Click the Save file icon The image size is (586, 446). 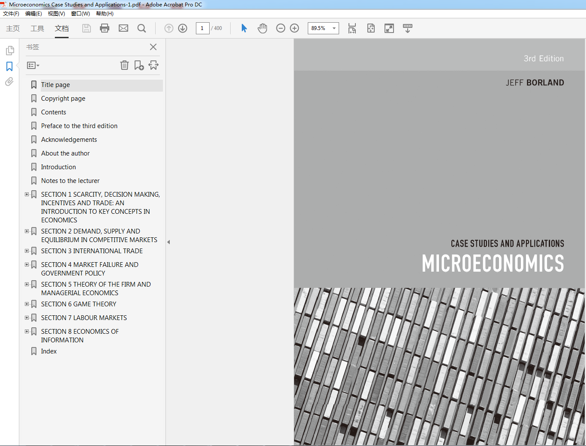pyautogui.click(x=87, y=28)
